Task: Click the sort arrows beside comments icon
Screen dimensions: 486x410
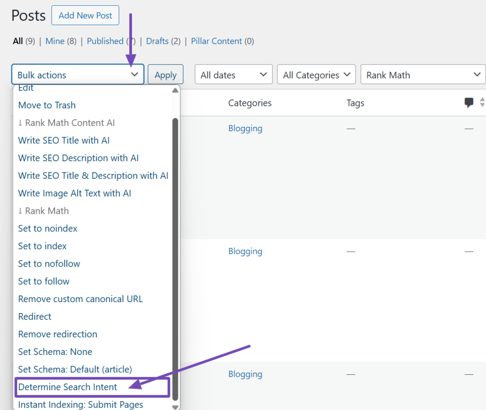Action: [x=482, y=102]
